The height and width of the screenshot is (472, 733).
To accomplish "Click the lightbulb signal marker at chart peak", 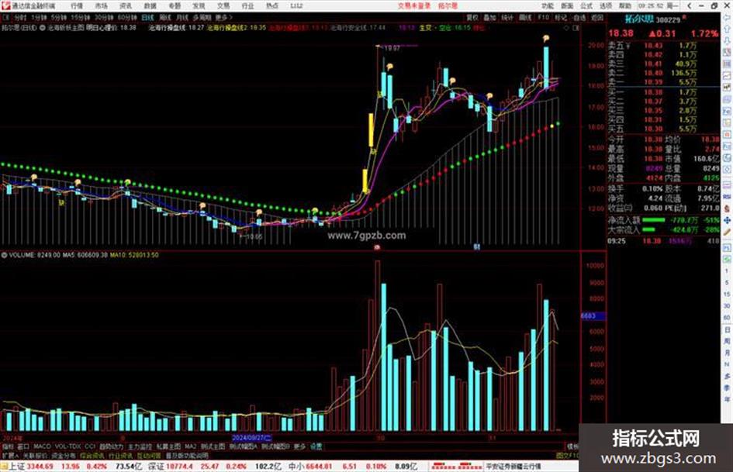I will [545, 38].
